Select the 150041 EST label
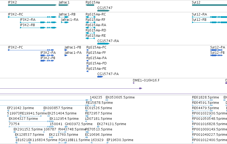This screenshot has width=227, height=144. click(56, 124)
